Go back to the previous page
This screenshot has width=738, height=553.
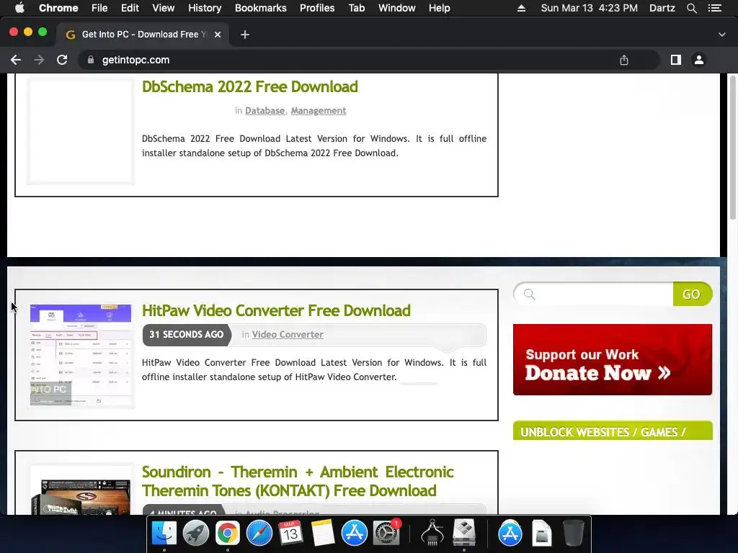point(16,60)
